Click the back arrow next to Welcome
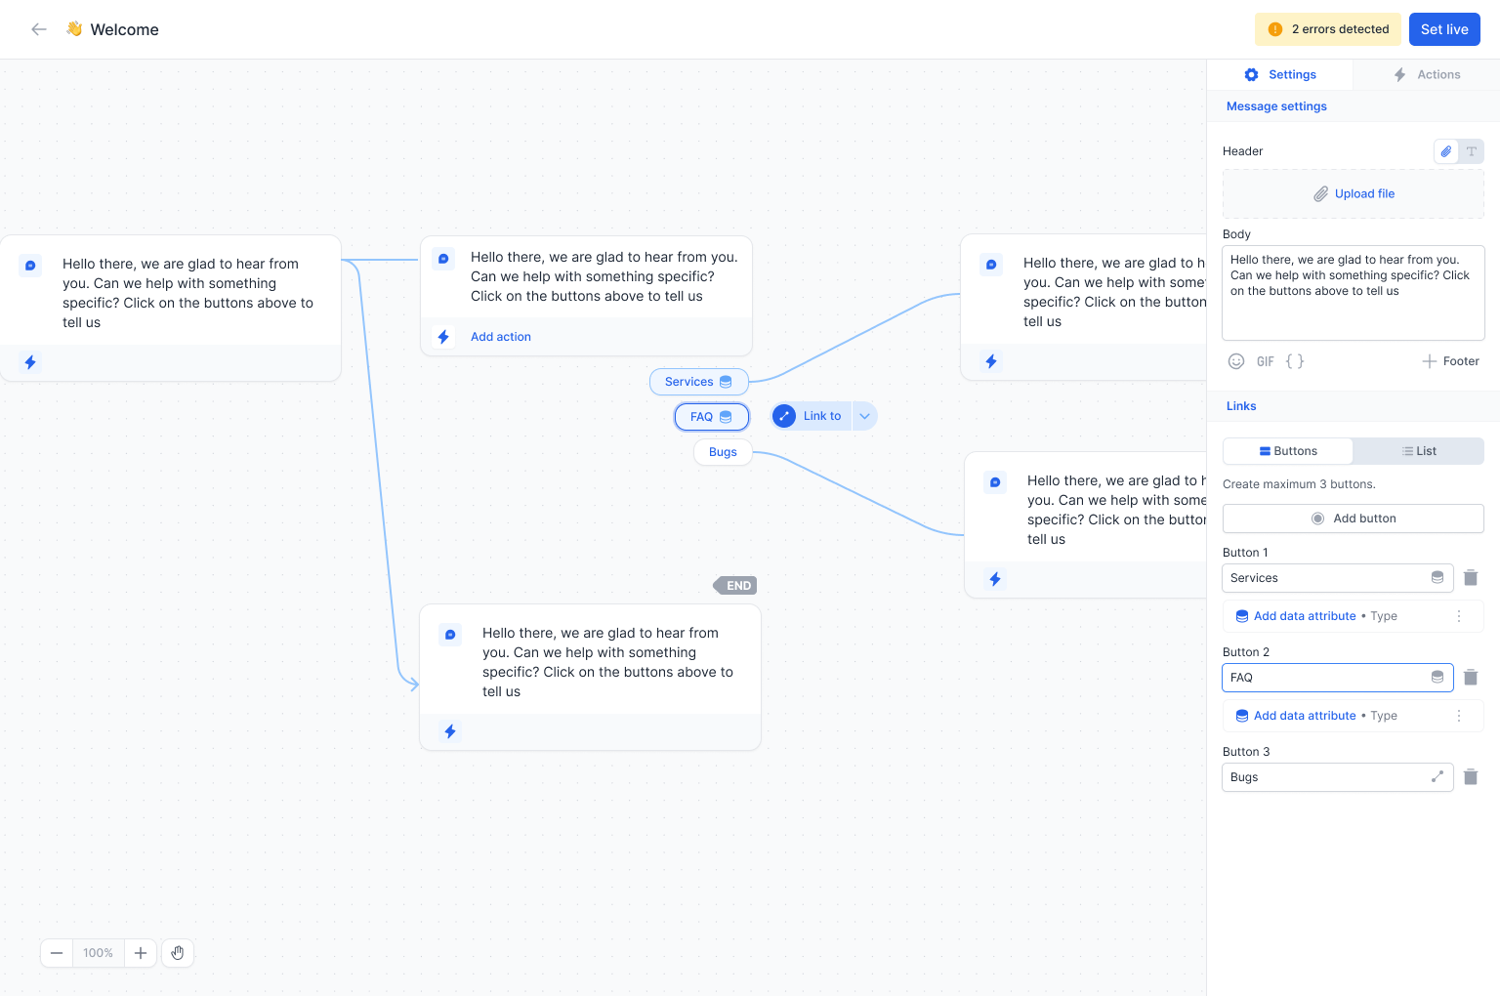 tap(39, 29)
